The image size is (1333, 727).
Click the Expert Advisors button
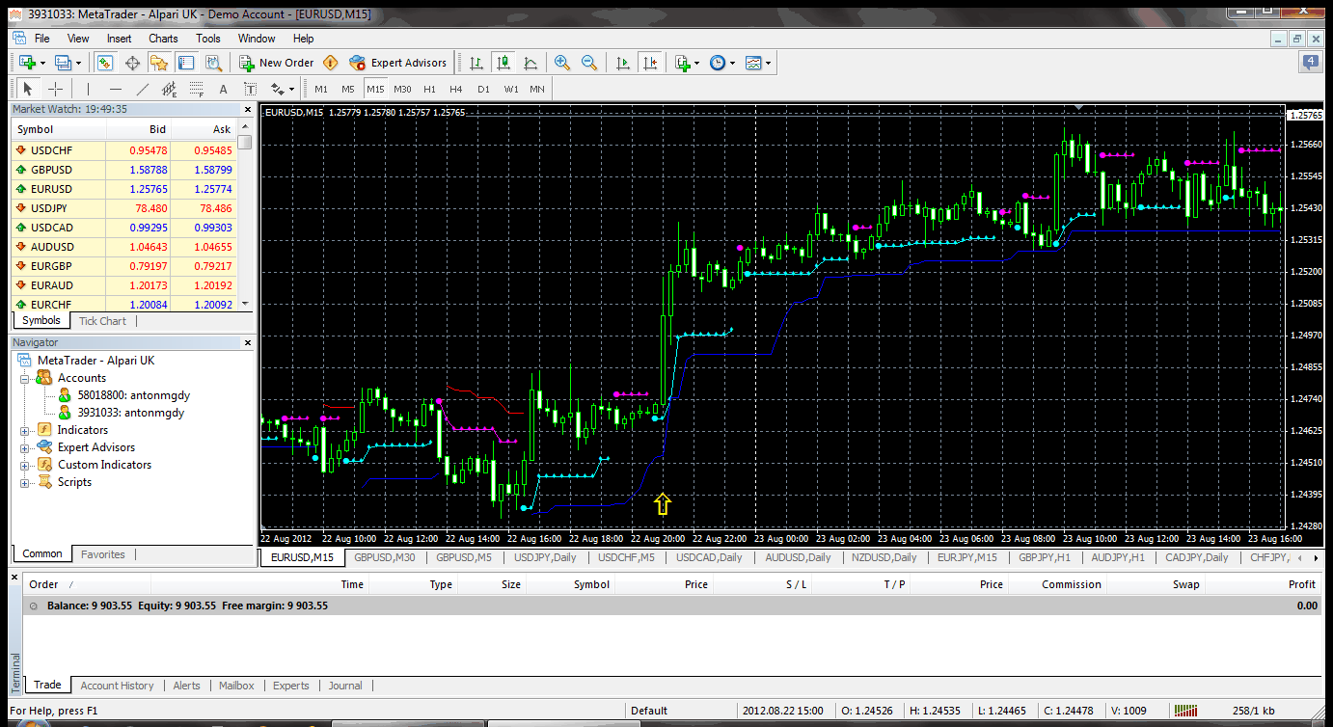(398, 63)
